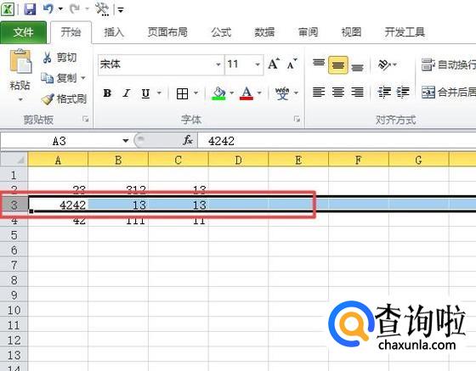Click the Cut scissors icon

click(x=47, y=57)
